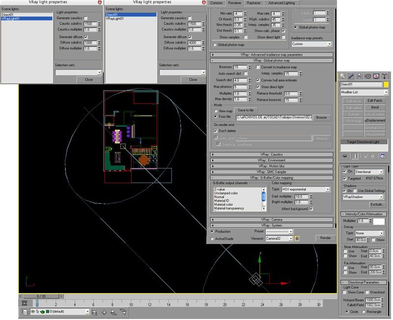Toggle the layer visibility eye icon
The width and height of the screenshot is (393, 320).
(x=33, y=312)
